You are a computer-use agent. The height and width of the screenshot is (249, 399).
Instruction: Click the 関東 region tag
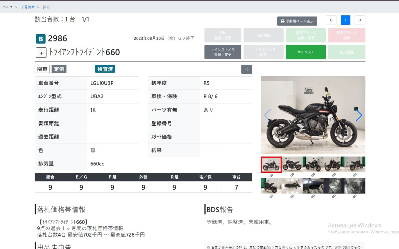pos(42,69)
